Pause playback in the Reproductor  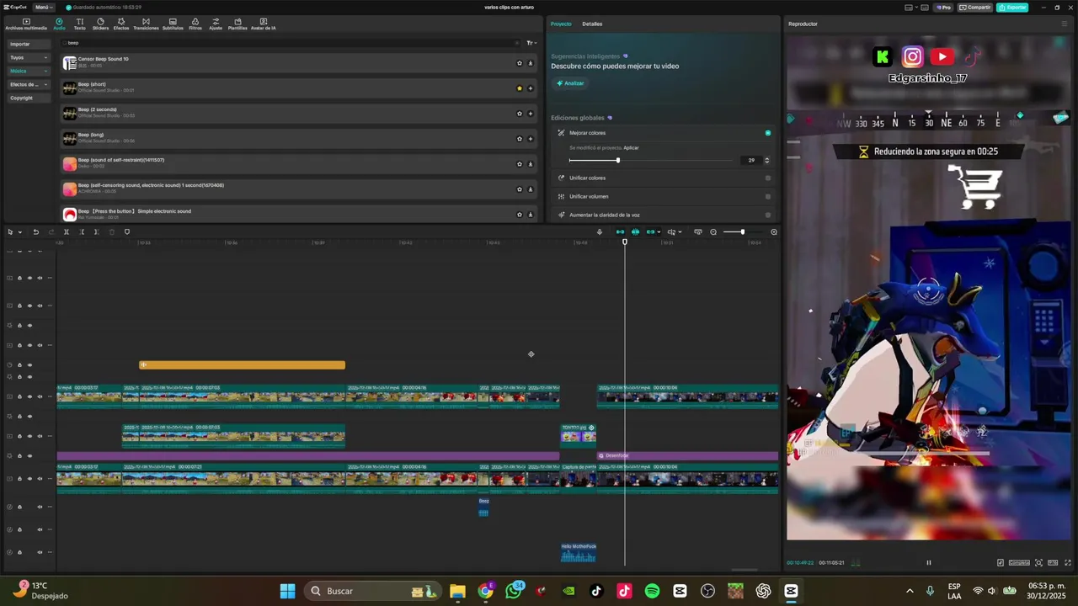coord(929,563)
